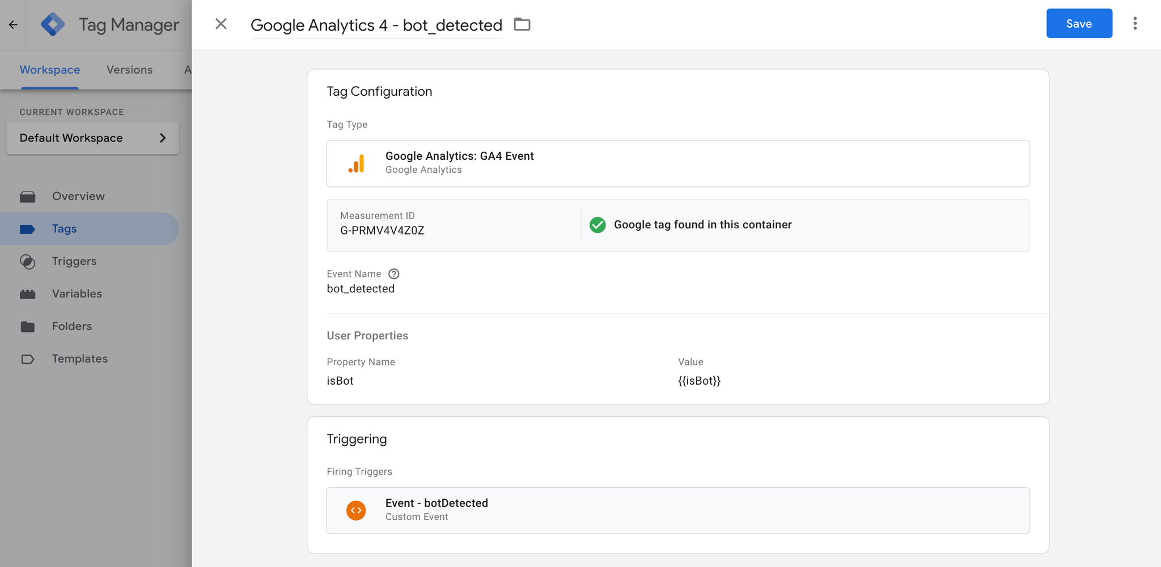Click the back arrow beside Tag Manager
1161x567 pixels.
point(13,24)
